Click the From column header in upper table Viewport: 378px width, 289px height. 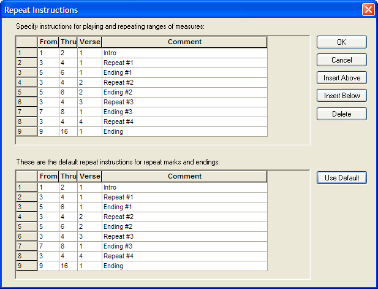(x=48, y=42)
